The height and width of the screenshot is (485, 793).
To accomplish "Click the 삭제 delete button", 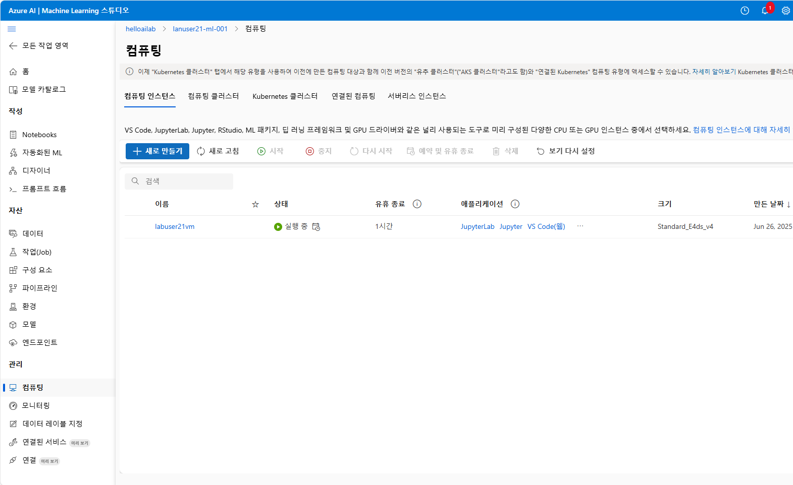I will click(506, 151).
